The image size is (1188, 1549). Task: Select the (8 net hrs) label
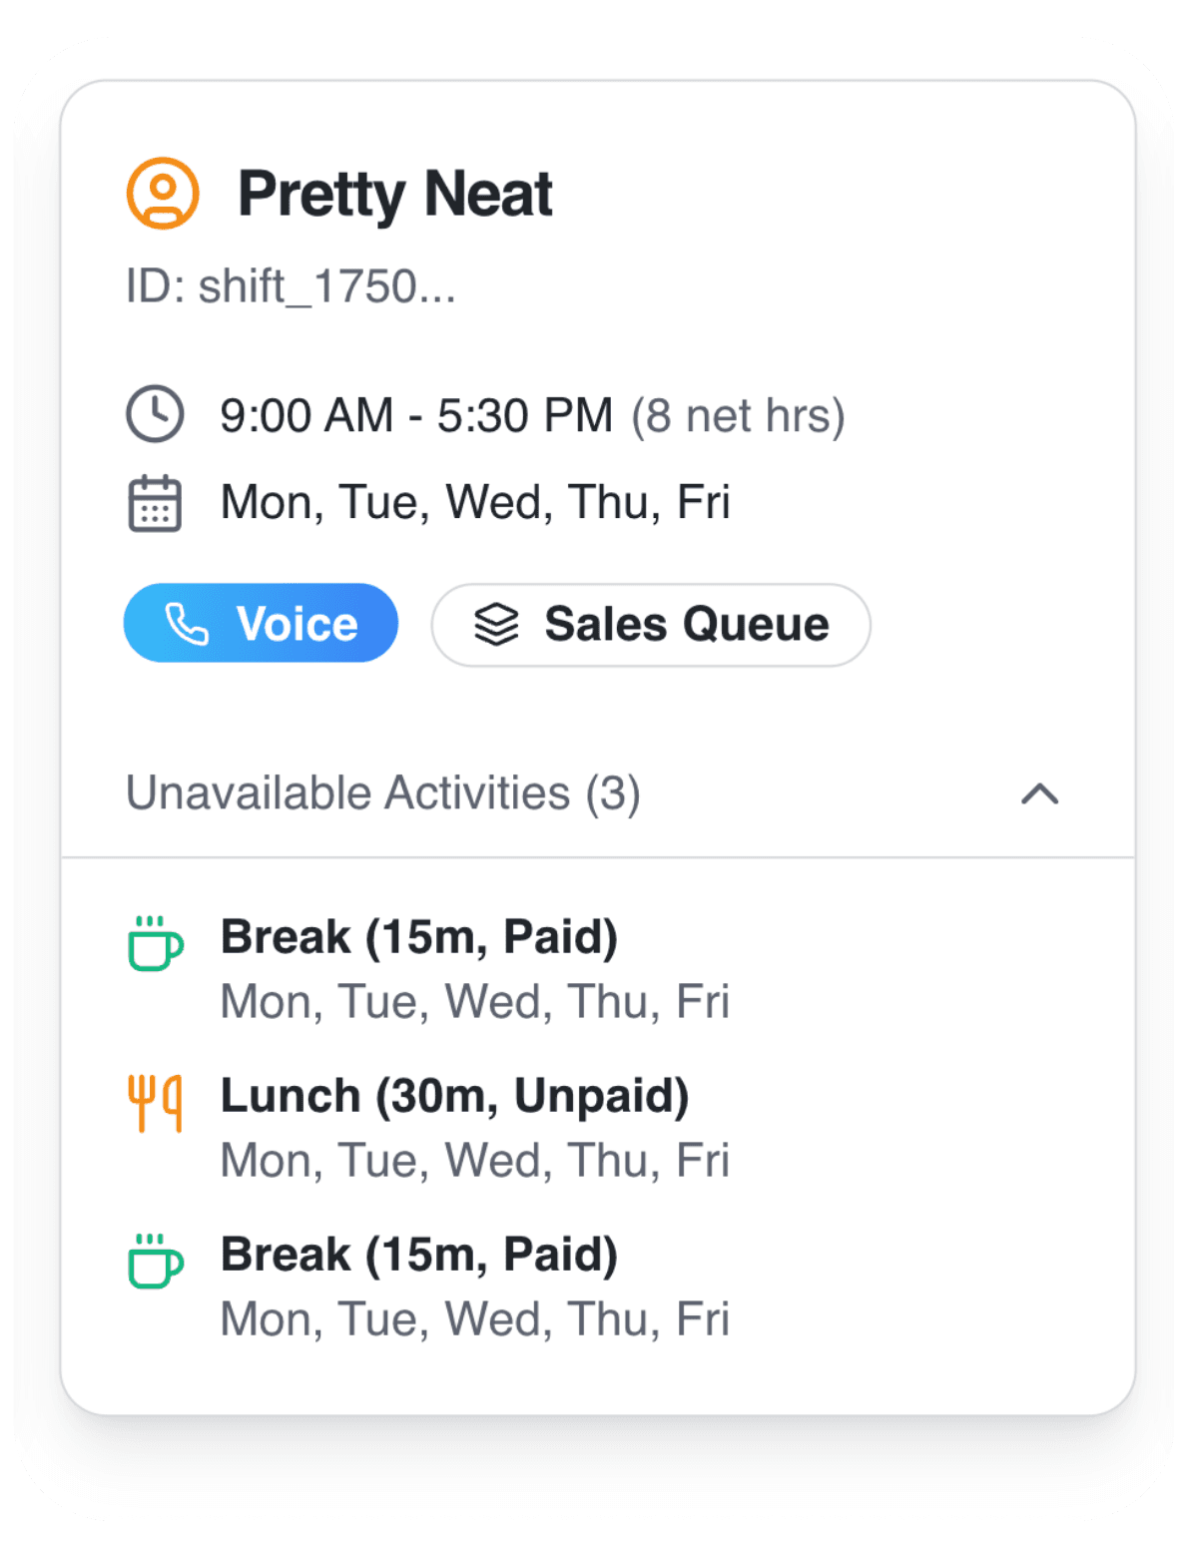click(x=737, y=414)
